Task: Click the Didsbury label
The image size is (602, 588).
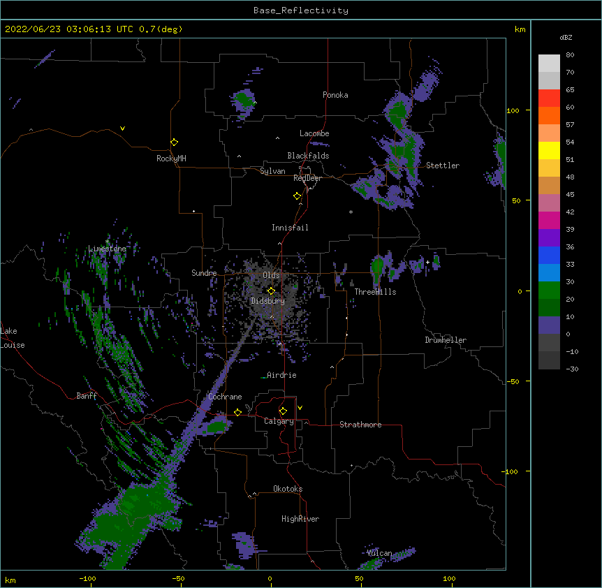Action: [x=268, y=301]
